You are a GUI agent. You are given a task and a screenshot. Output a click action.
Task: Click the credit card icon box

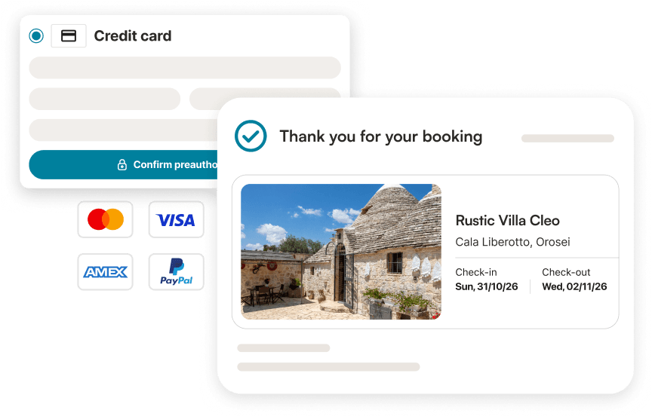point(69,35)
